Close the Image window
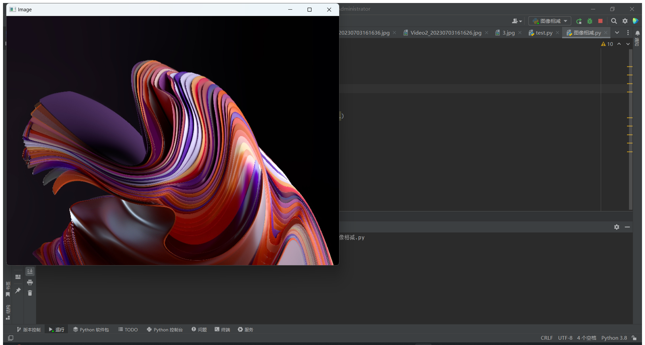Image resolution: width=645 pixels, height=345 pixels. point(329,10)
